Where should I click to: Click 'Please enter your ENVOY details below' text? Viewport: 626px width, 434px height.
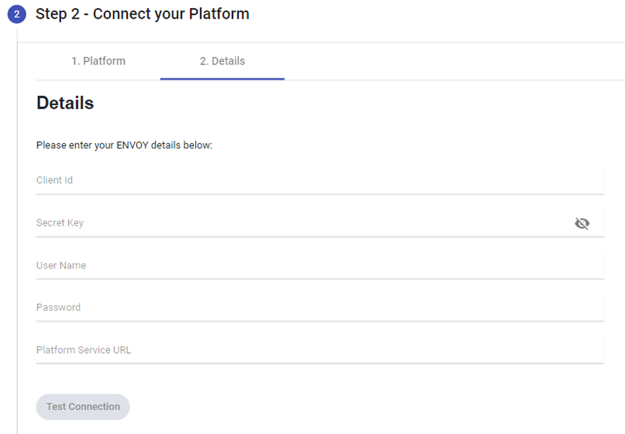click(124, 145)
